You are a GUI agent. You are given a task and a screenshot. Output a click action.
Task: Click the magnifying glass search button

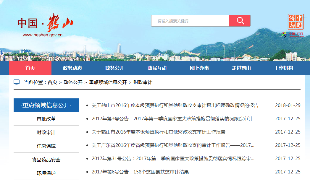[x=240, y=21]
